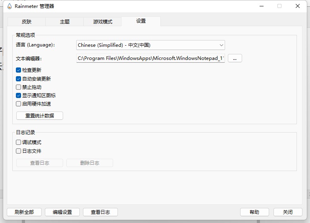Click the 重置统计数据 button
This screenshot has width=310, height=223.
pos(40,116)
